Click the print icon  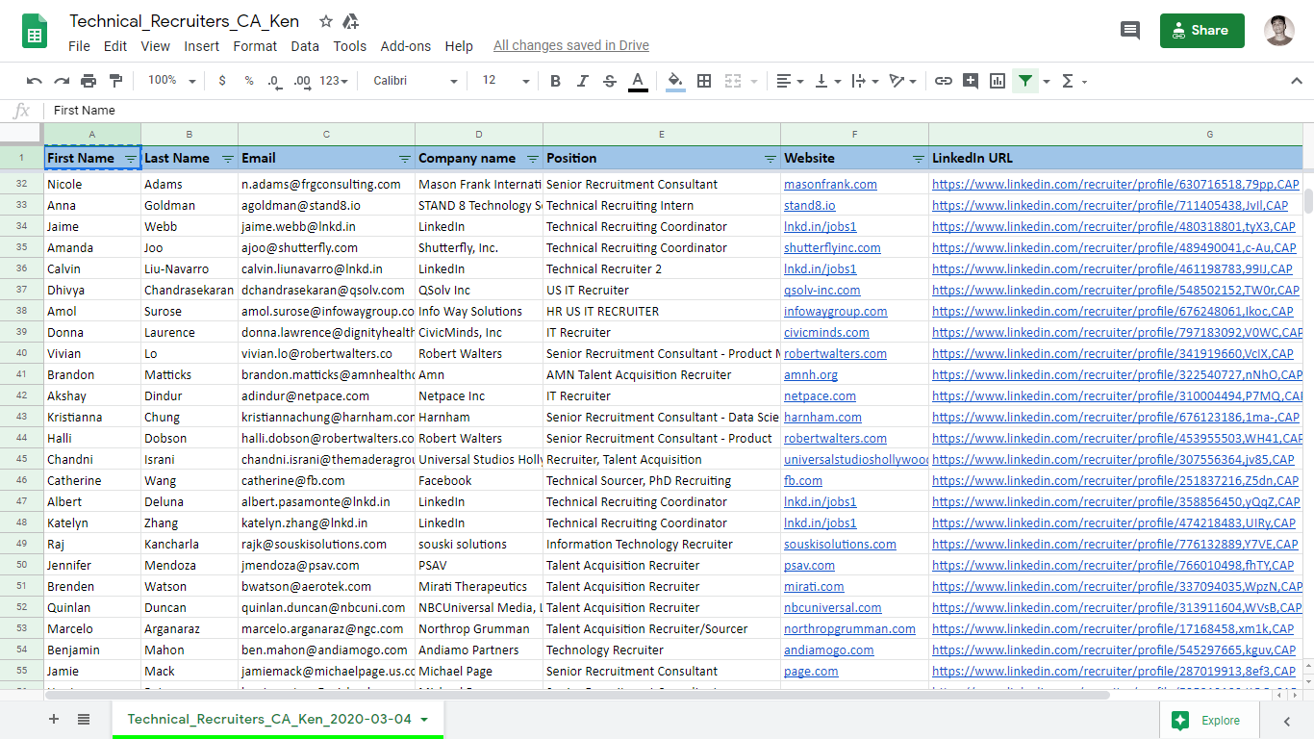(x=88, y=81)
